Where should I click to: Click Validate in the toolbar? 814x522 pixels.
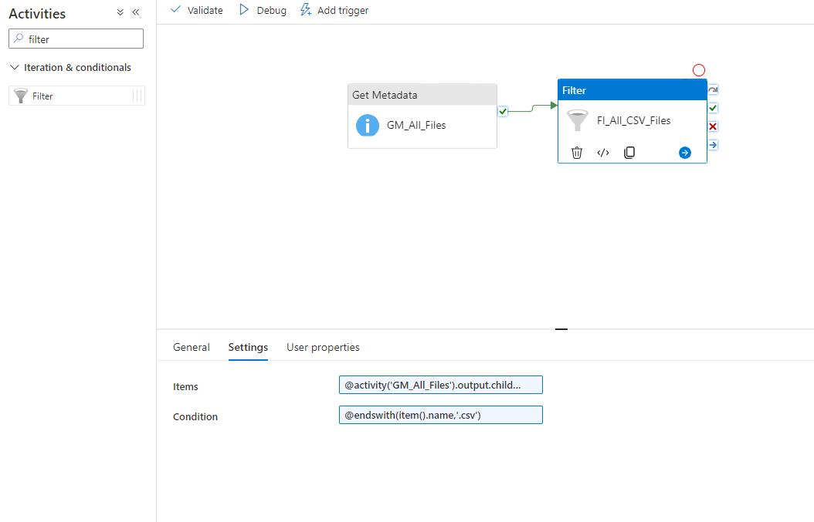(x=195, y=10)
